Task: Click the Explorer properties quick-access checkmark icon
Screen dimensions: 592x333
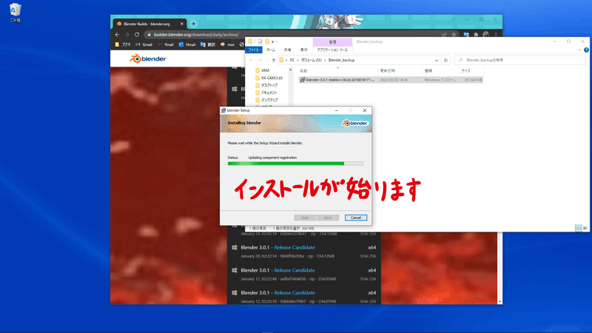Action: click(x=260, y=41)
